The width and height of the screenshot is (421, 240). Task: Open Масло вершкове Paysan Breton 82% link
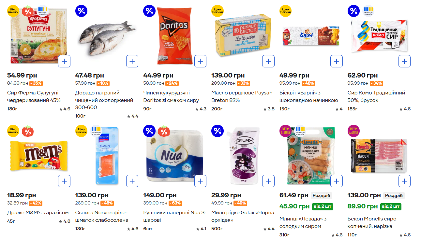click(x=242, y=96)
